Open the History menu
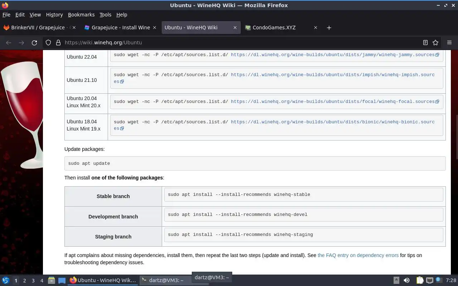458x286 pixels. (54, 15)
